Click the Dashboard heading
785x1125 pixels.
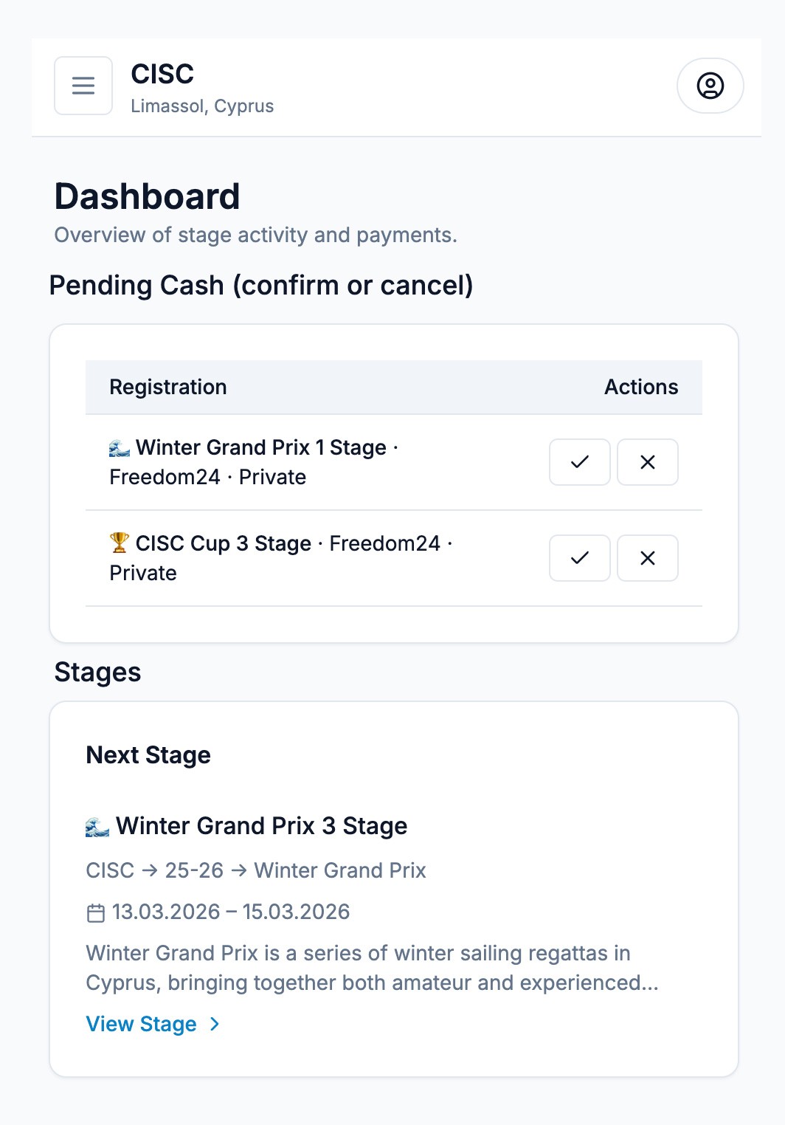coord(147,196)
